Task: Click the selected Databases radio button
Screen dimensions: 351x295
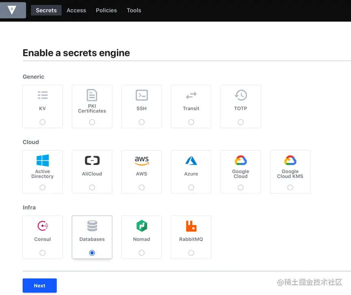Action: (x=92, y=253)
